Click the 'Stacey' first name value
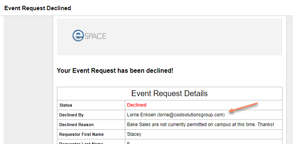This screenshot has height=144, width=293. (134, 134)
